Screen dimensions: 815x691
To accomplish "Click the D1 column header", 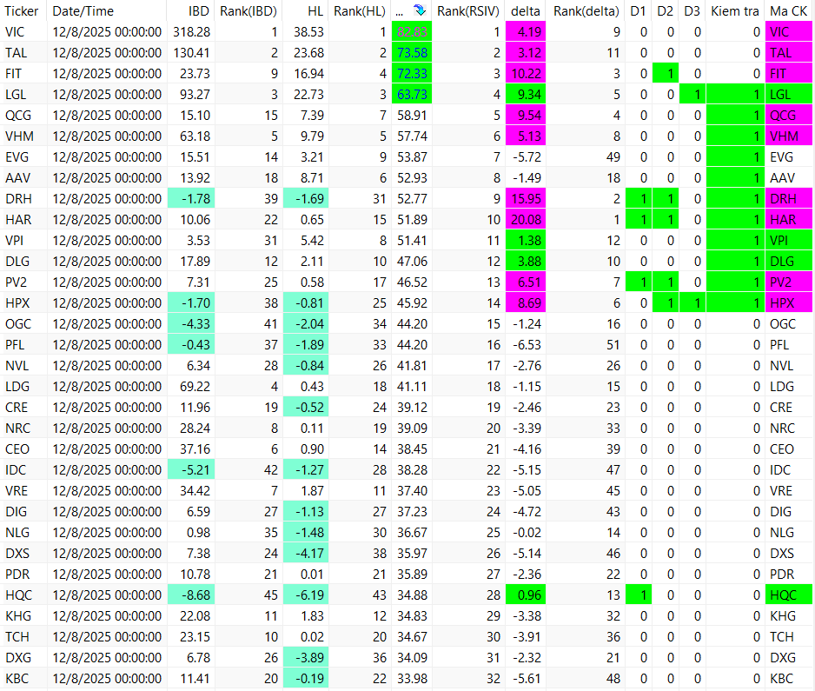I will (638, 11).
